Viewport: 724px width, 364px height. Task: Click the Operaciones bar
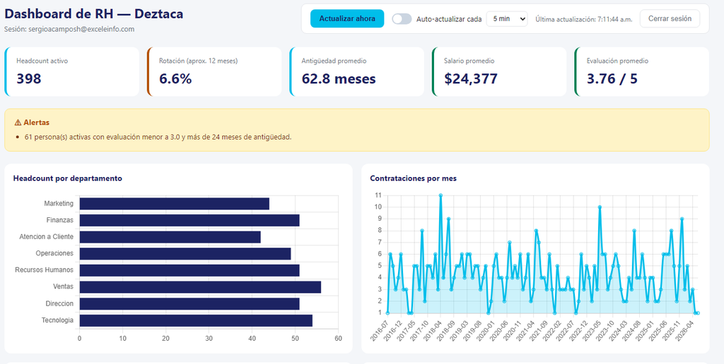(185, 254)
